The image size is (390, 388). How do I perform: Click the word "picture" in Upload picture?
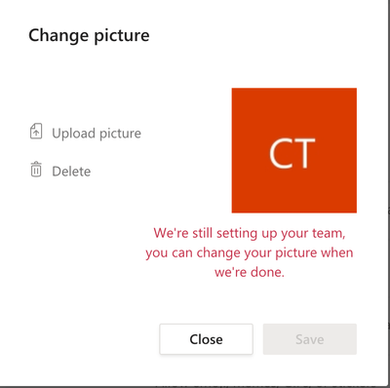120,134
